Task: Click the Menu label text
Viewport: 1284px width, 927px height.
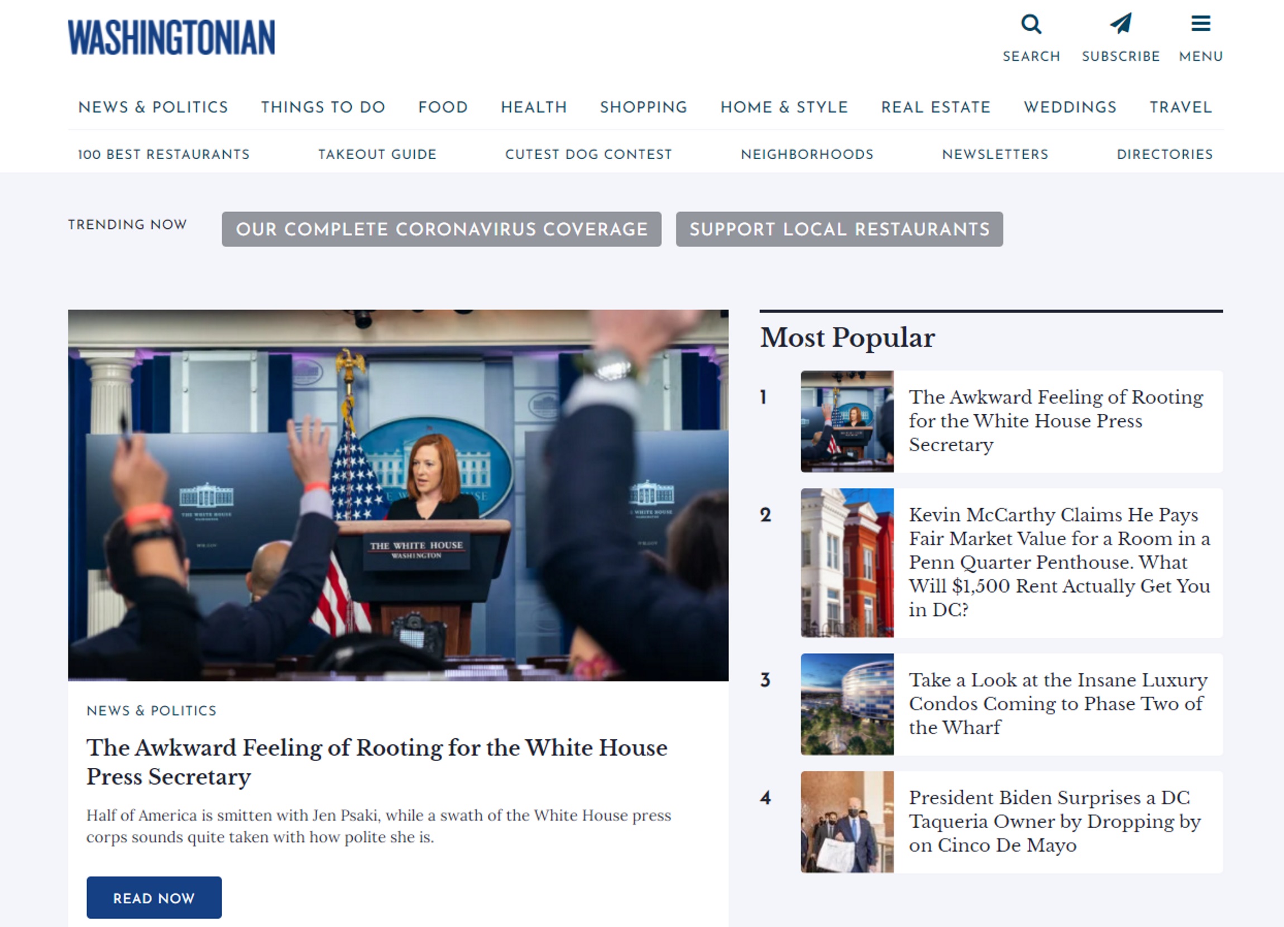Action: [x=1201, y=56]
